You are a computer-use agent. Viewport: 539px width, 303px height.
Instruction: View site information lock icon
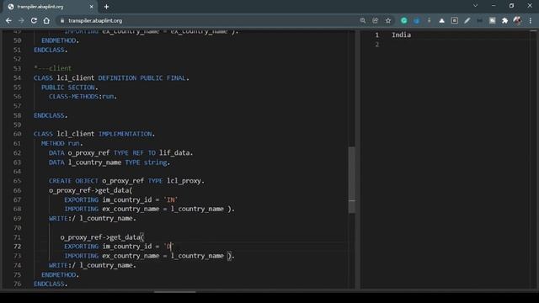click(62, 20)
